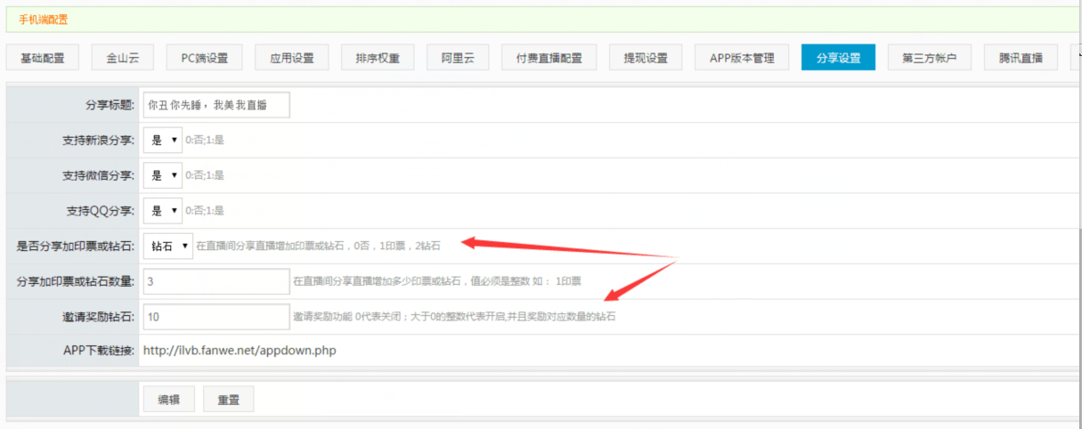Focus the 分享加印票或钻石数量 input
This screenshot has width=1082, height=429.
(x=216, y=281)
